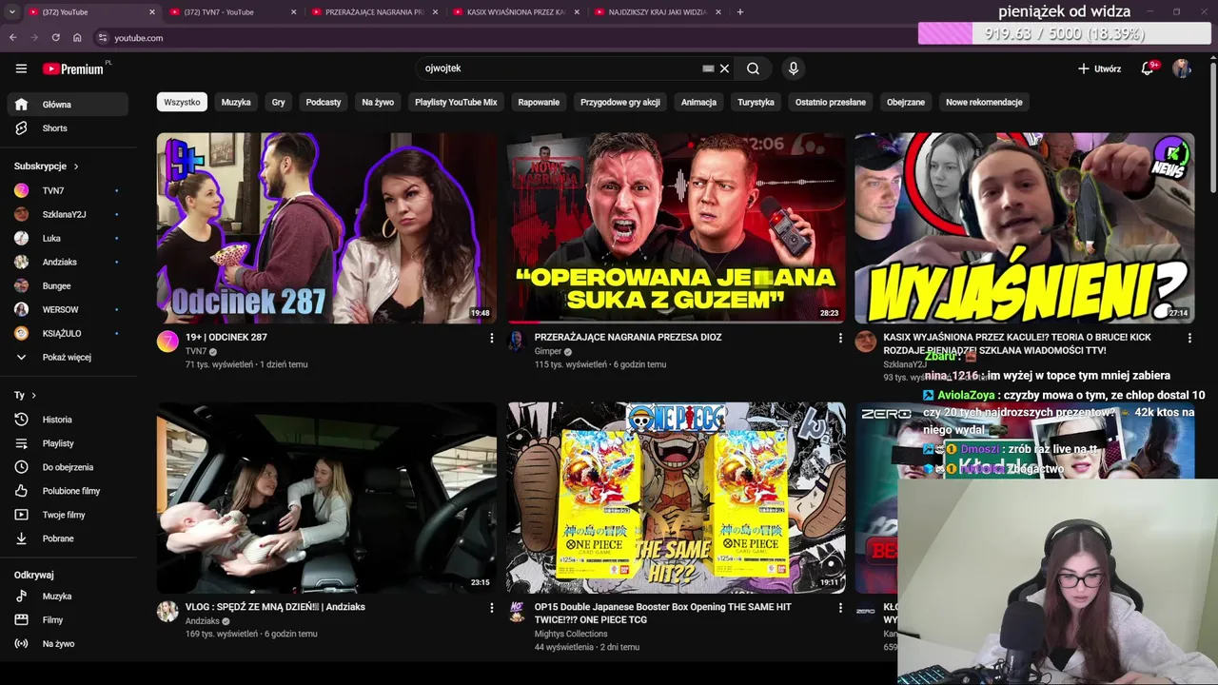Open the hamburger guide menu
The width and height of the screenshot is (1218, 685).
pos(21,68)
